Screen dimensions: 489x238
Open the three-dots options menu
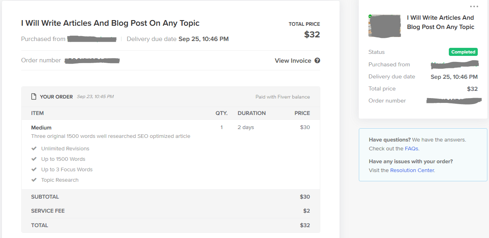(474, 6)
